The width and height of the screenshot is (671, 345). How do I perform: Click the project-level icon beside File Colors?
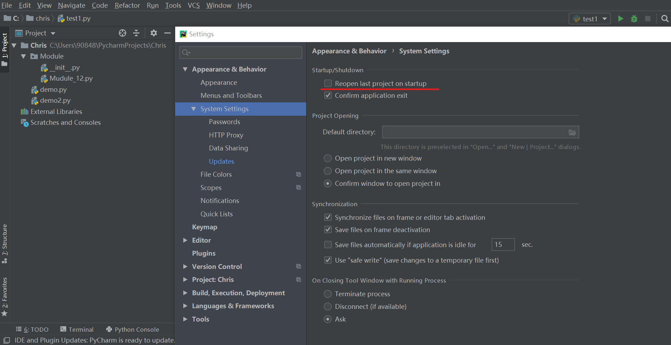tap(298, 174)
